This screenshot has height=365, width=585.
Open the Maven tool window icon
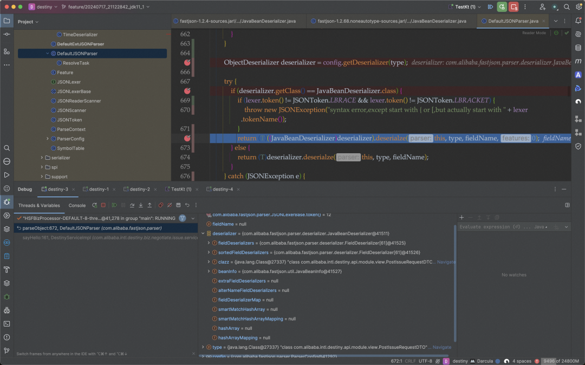pos(578,61)
